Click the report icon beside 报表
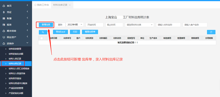 pyautogui.click(x=4, y=25)
